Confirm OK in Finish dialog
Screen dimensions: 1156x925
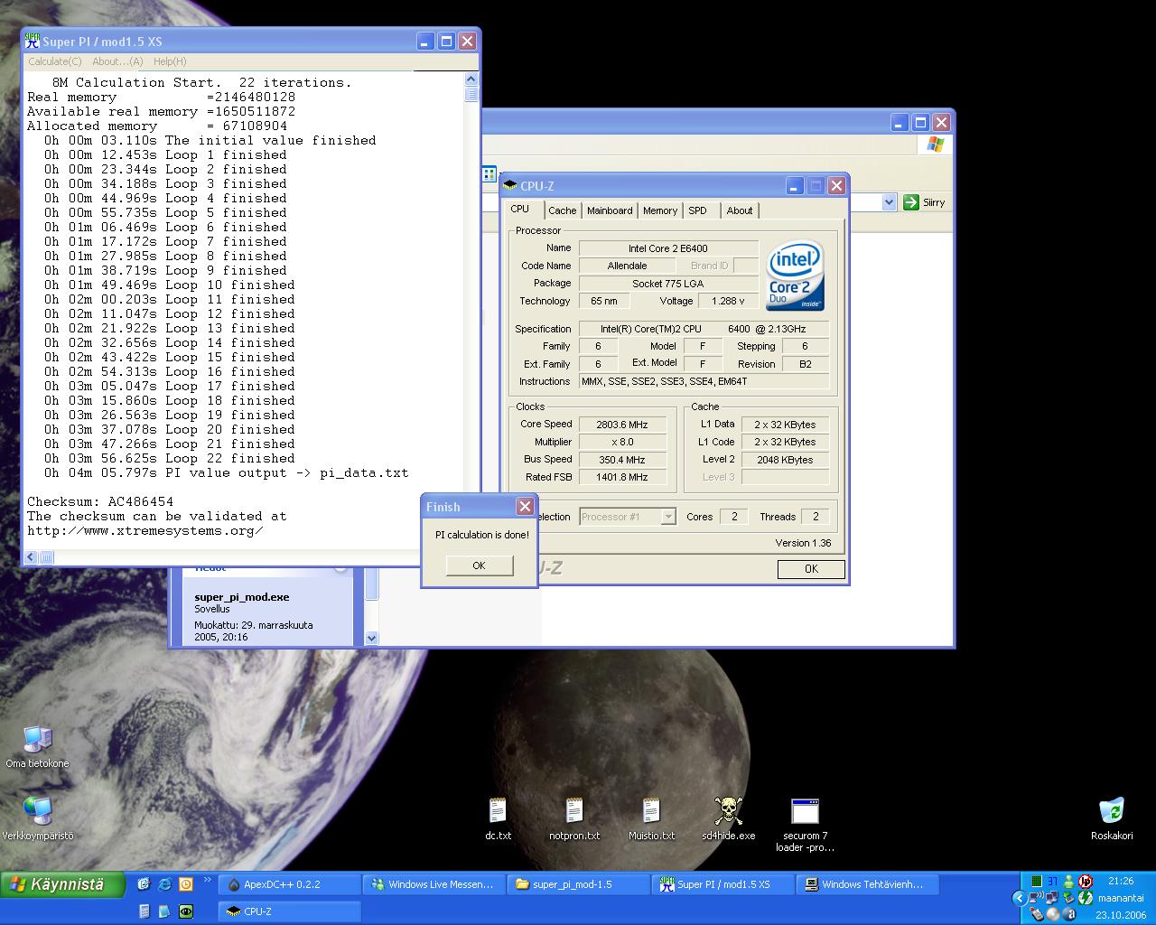pos(479,565)
